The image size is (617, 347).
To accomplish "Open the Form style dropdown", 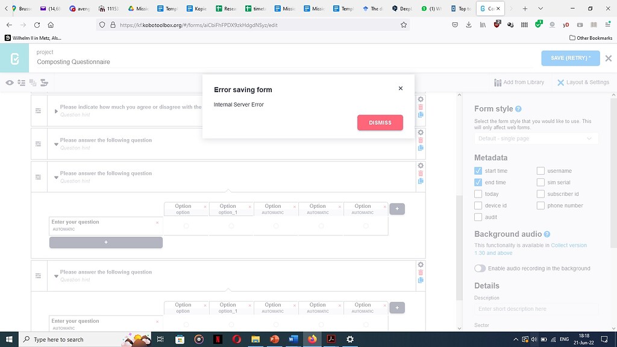I will click(536, 139).
